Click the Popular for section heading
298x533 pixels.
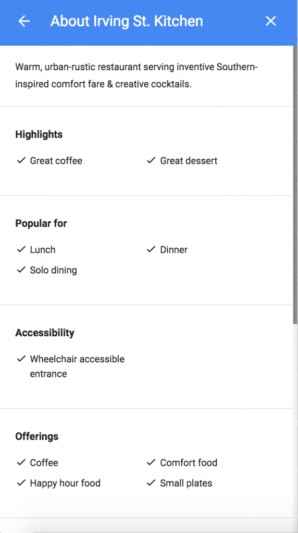pyautogui.click(x=41, y=223)
